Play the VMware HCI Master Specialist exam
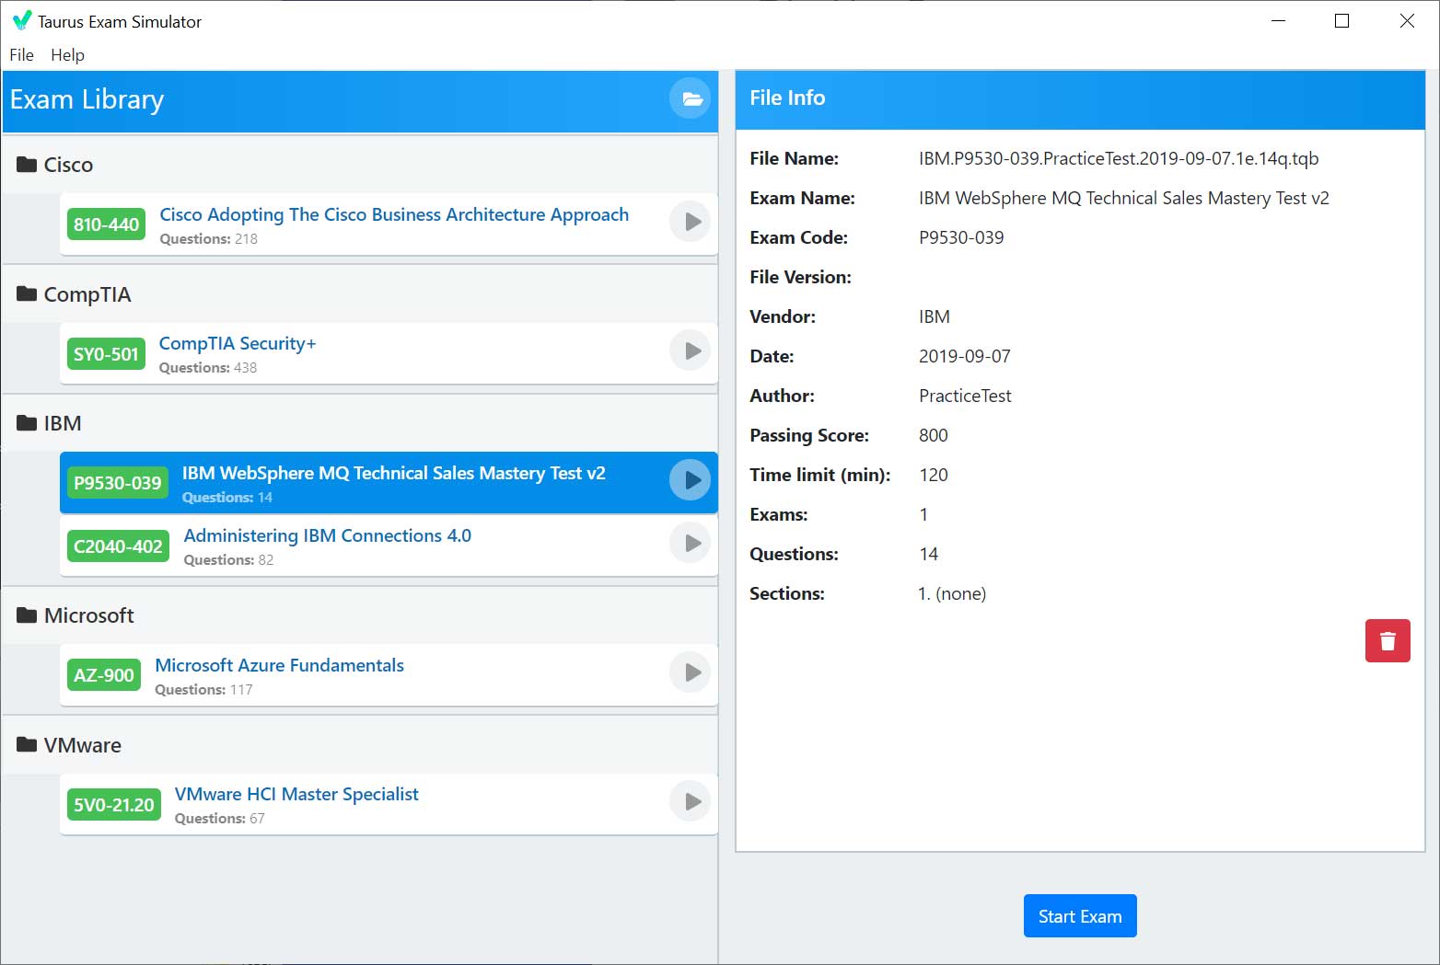 click(691, 801)
